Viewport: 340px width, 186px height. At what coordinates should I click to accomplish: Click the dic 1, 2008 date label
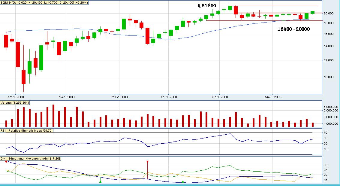pos(66,97)
